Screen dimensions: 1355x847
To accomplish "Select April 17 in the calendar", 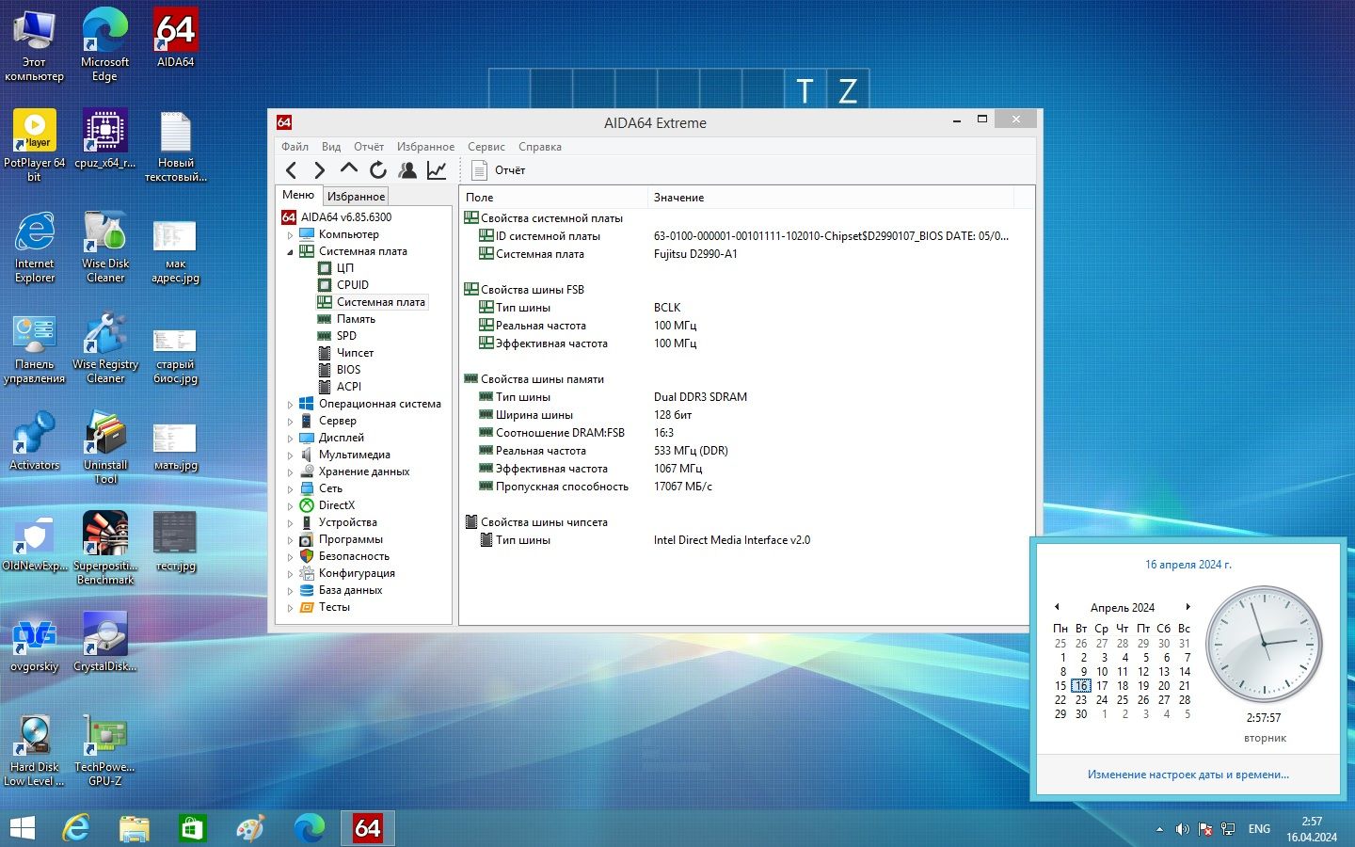I will tap(1102, 686).
